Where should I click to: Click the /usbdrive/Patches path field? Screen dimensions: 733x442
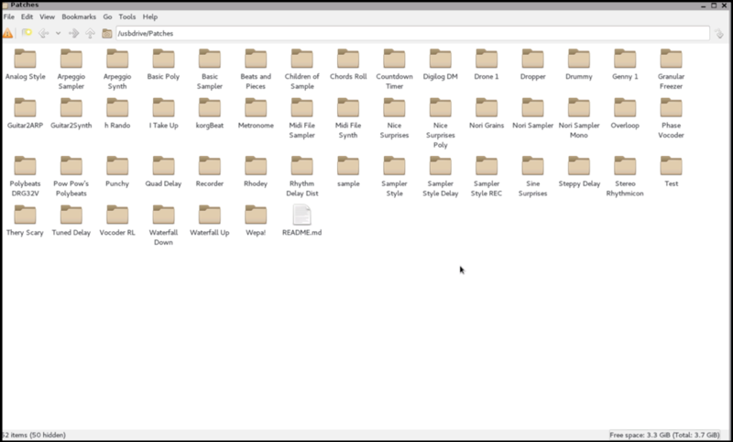pos(403,33)
